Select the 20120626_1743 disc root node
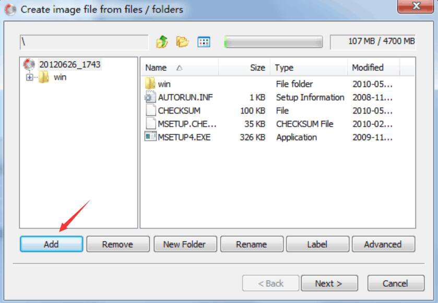This screenshot has width=438, height=303. [x=69, y=65]
